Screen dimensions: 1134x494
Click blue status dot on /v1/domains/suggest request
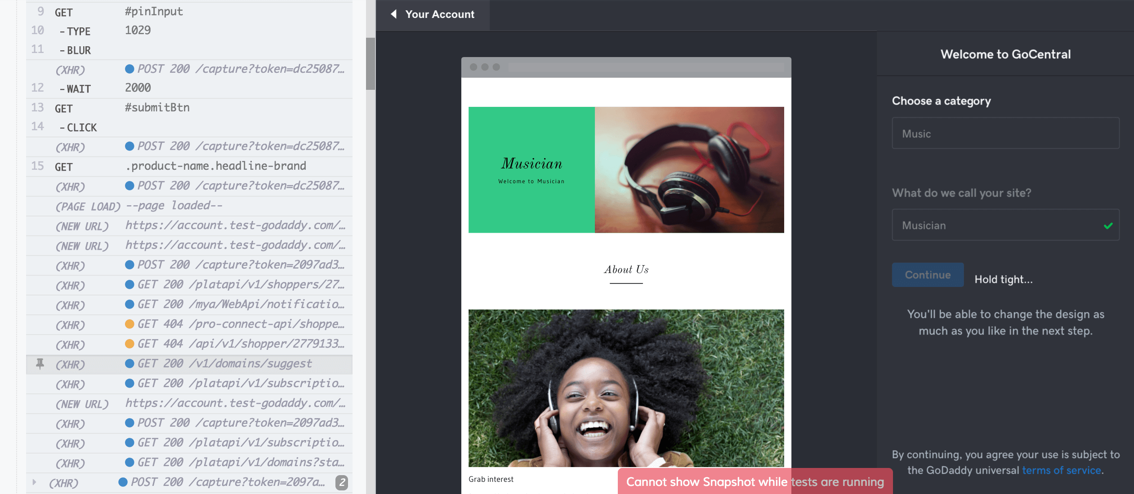point(129,364)
